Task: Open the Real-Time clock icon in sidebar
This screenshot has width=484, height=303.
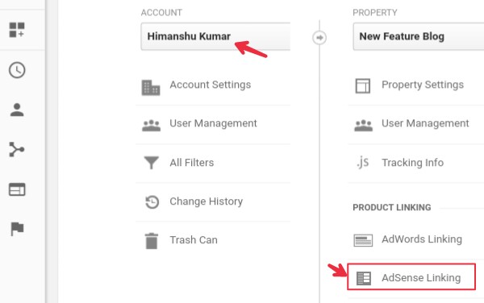Action: pos(17,70)
